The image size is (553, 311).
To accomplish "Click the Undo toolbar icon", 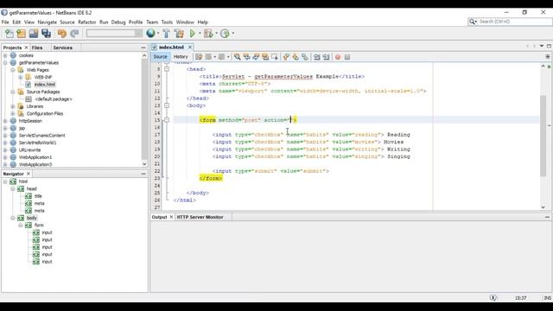I will 62,34.
